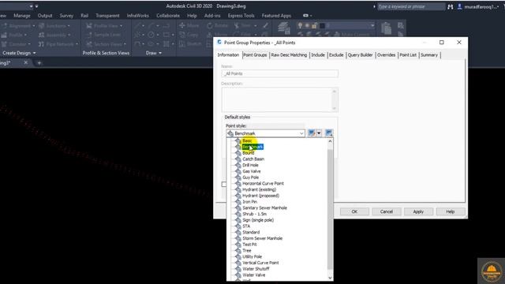Viewport: 505px width, 284px height.
Task: Click the Catch Basin row style icon
Action: click(x=238, y=159)
